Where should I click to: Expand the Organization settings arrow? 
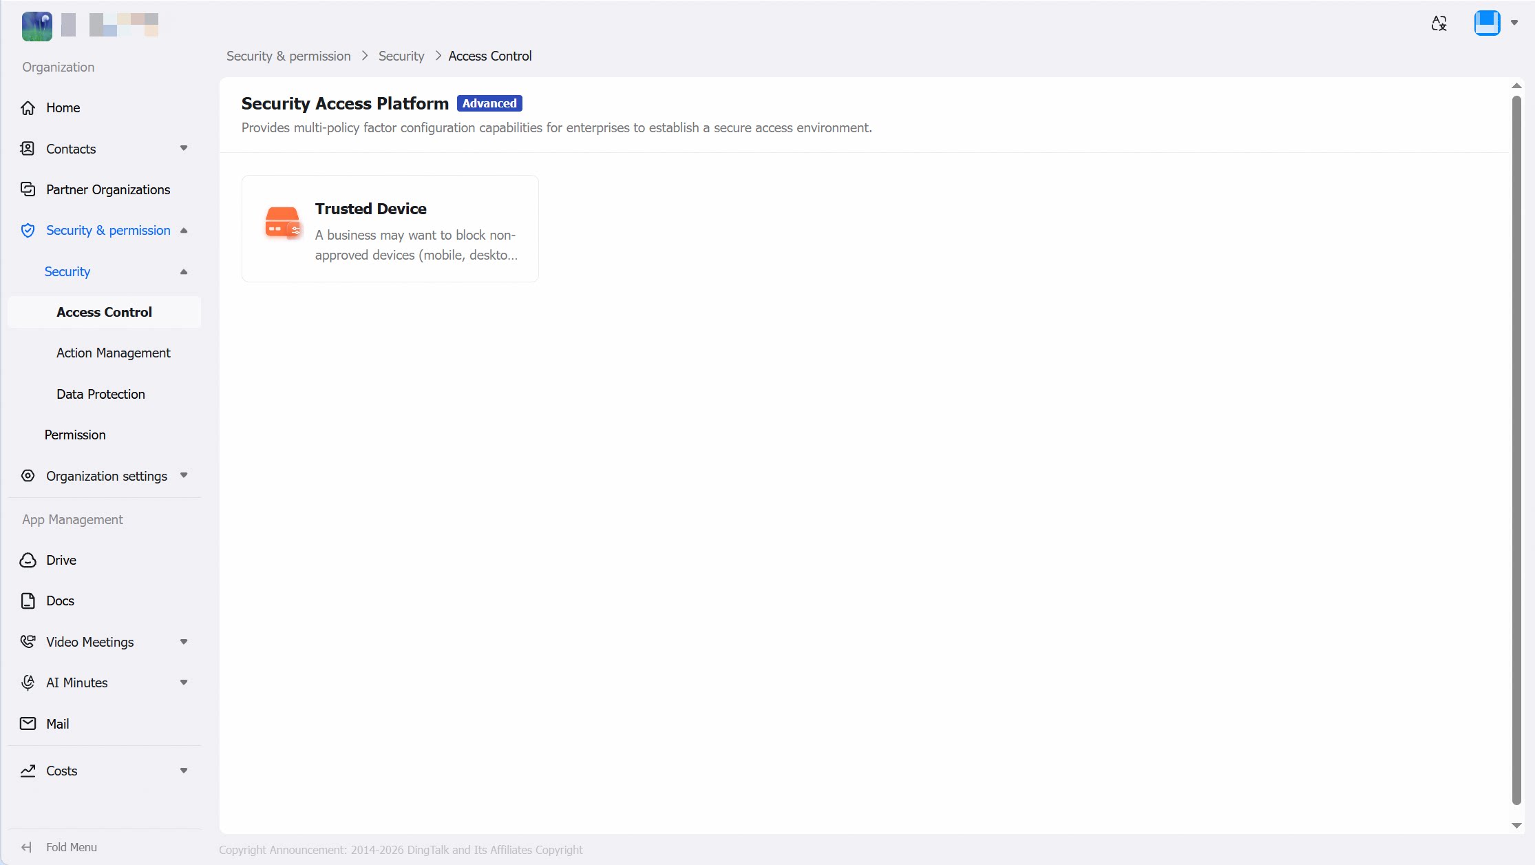coord(184,475)
